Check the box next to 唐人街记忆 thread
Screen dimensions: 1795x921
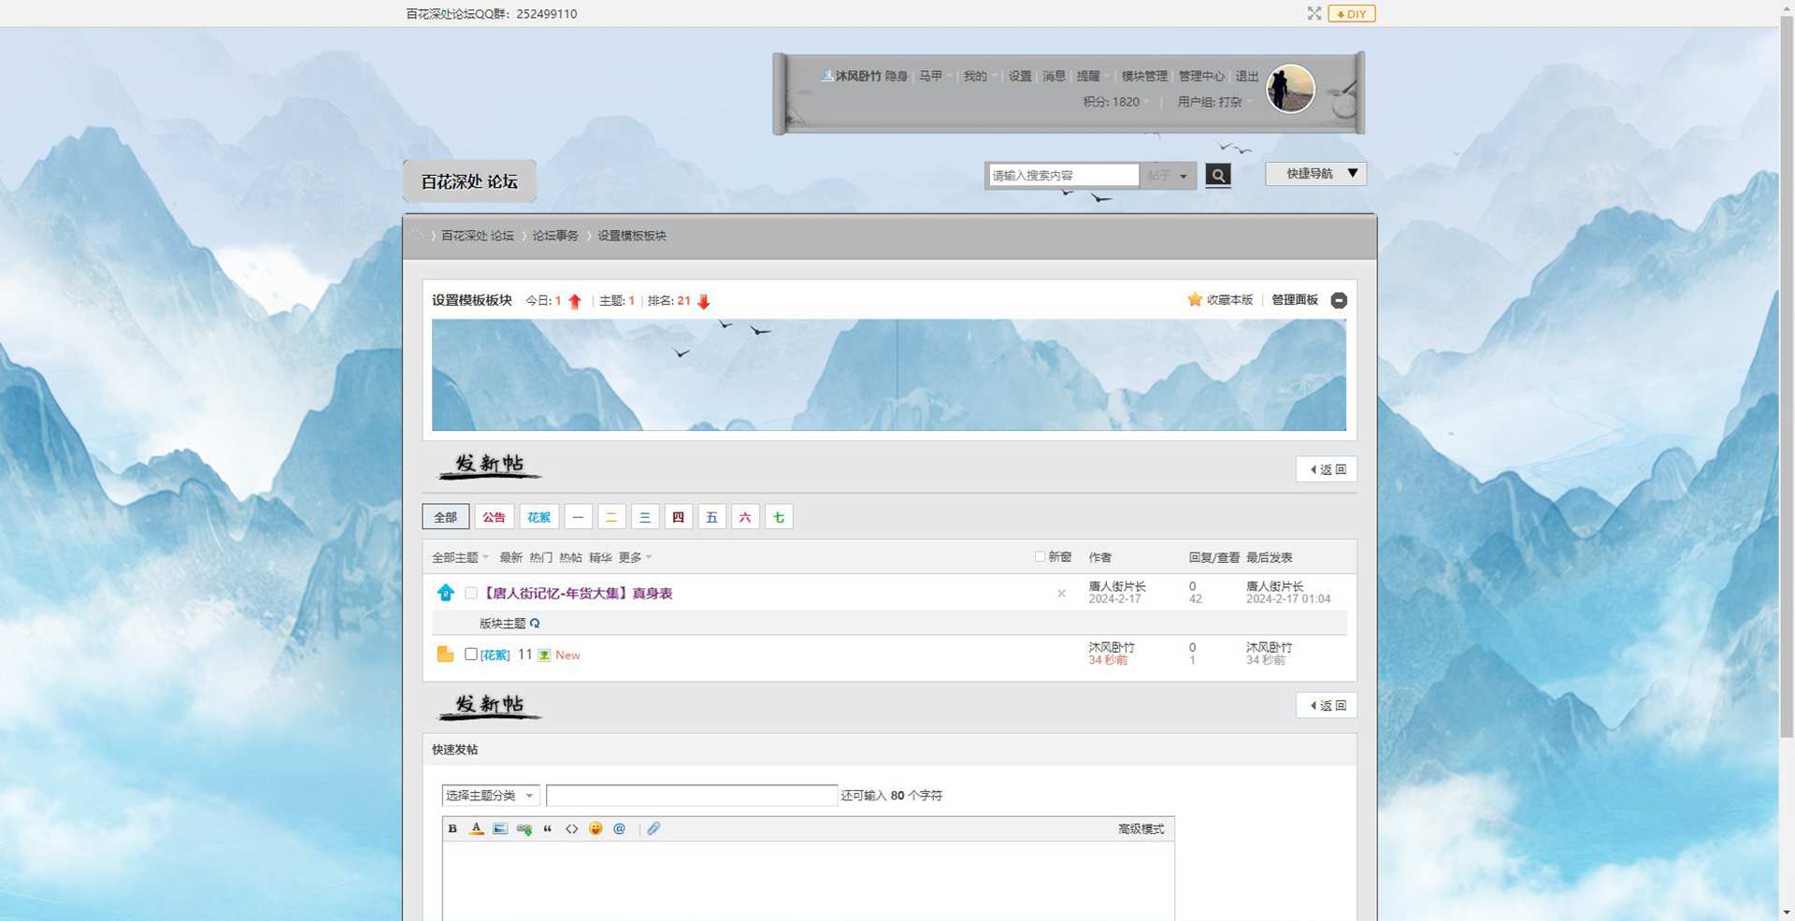click(x=471, y=593)
